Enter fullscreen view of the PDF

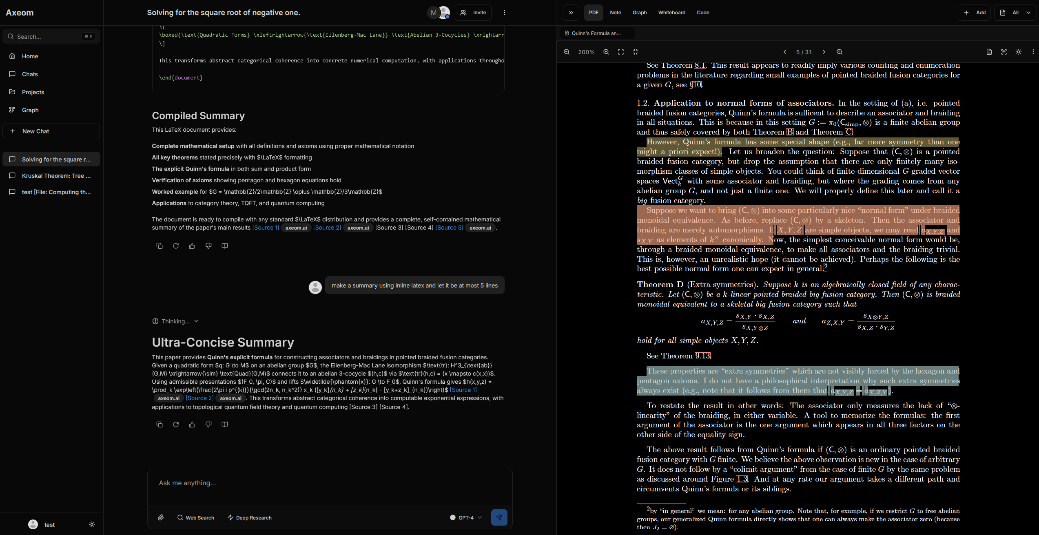(621, 52)
